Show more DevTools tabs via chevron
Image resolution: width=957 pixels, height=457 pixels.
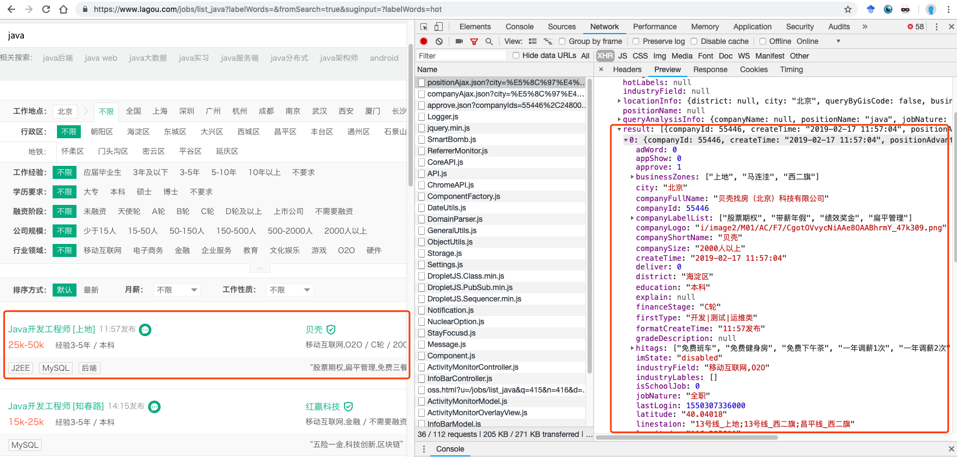(865, 27)
